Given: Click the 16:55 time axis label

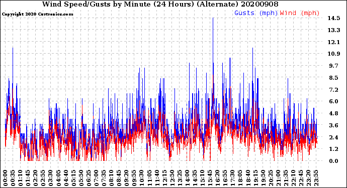Looking at the screenshot, I should point(225,178).
